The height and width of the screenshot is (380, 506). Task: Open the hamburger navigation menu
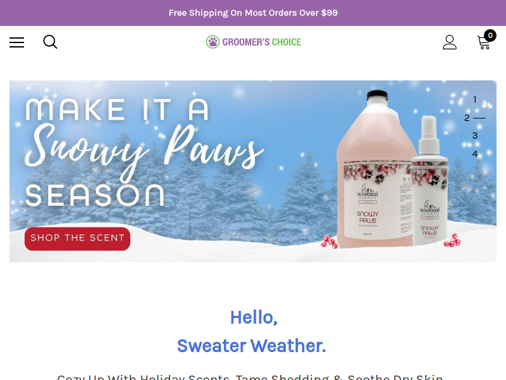(x=17, y=42)
